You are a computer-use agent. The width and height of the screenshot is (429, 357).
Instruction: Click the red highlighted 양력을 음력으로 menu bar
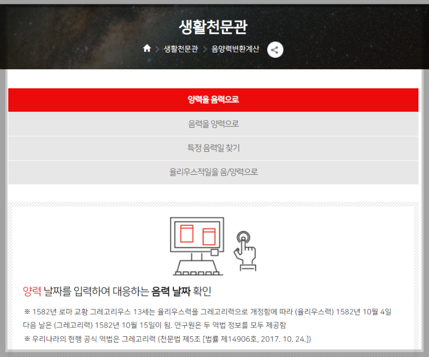214,99
